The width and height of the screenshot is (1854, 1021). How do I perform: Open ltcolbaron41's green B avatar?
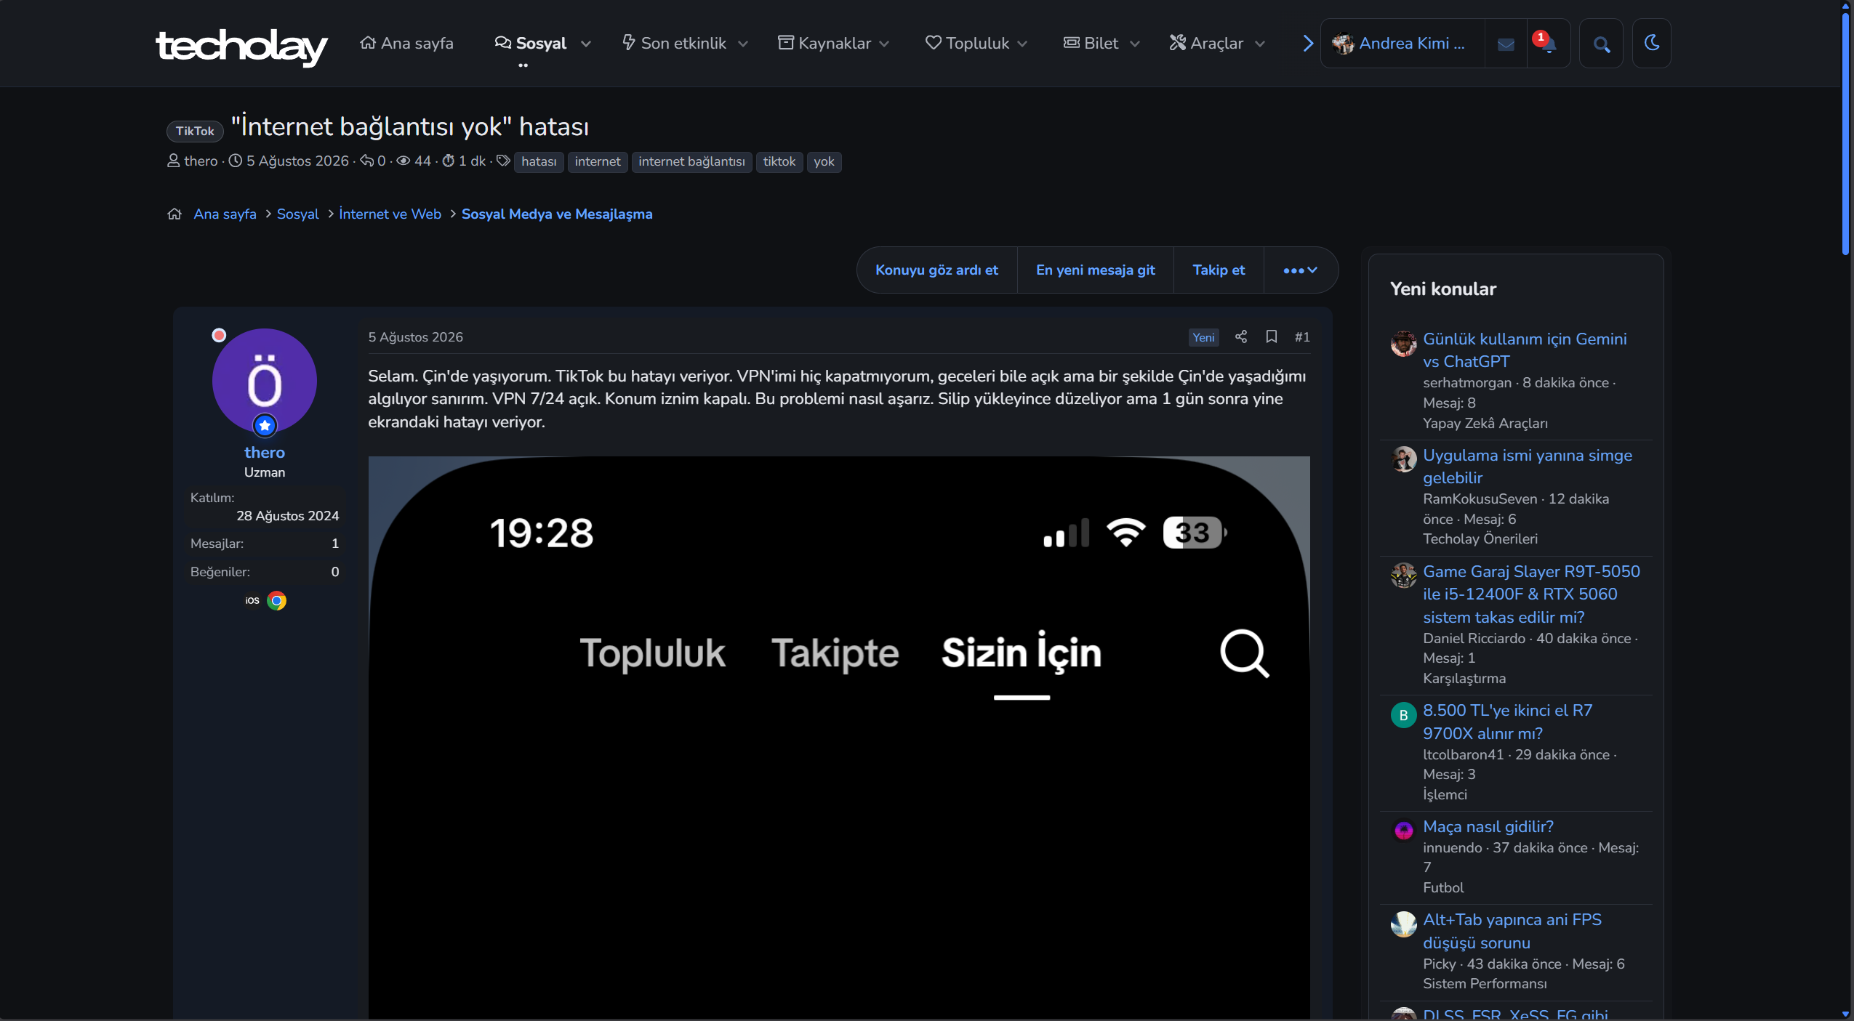[x=1403, y=715]
